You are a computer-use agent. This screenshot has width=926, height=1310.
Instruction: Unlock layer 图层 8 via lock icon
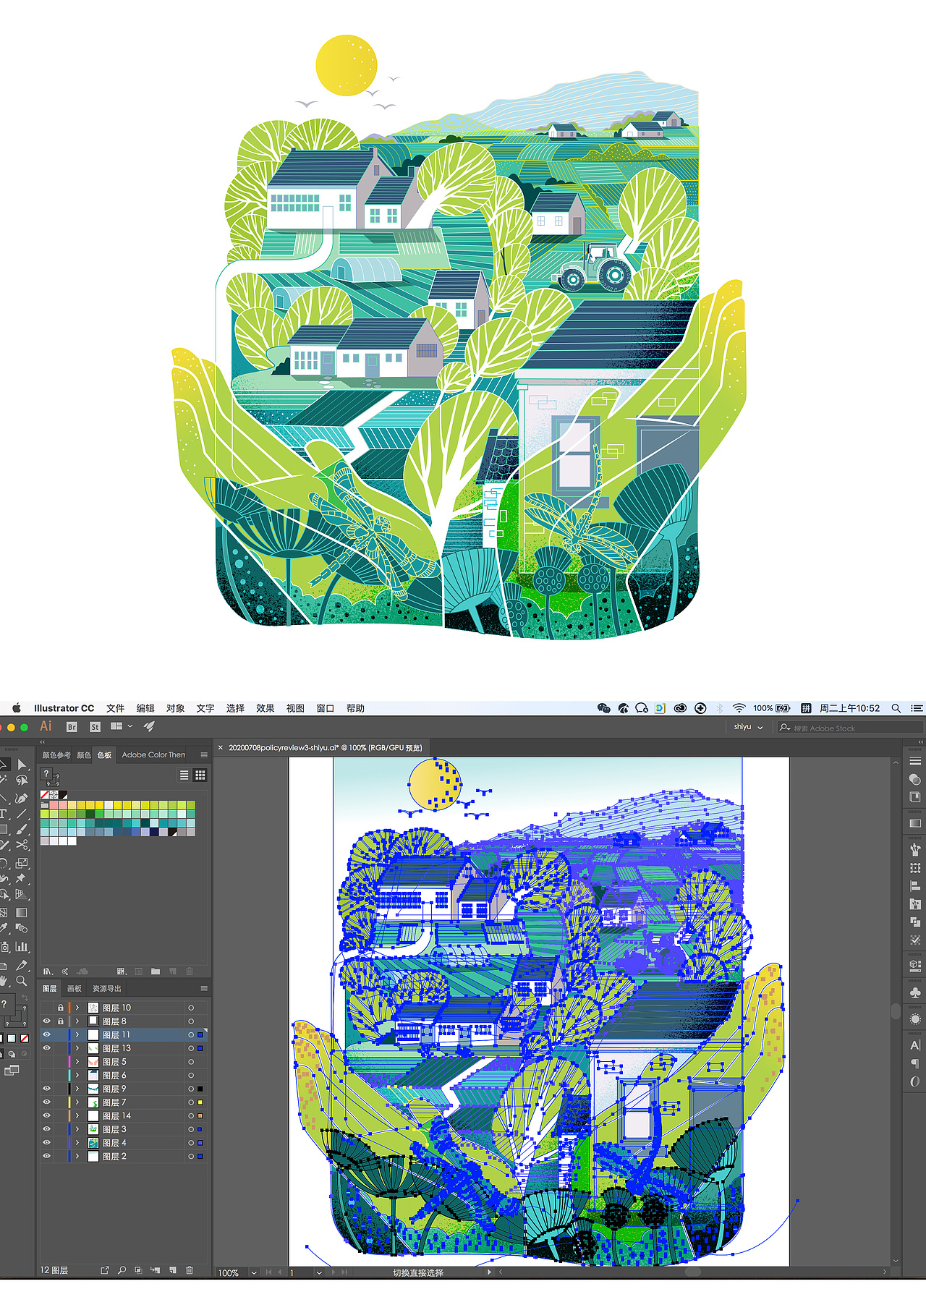(x=61, y=1021)
